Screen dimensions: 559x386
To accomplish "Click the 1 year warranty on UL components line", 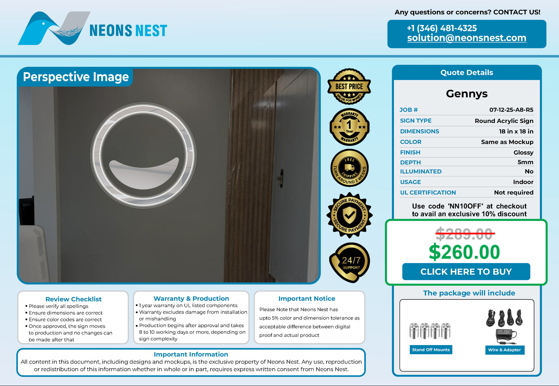I will coord(188,305).
